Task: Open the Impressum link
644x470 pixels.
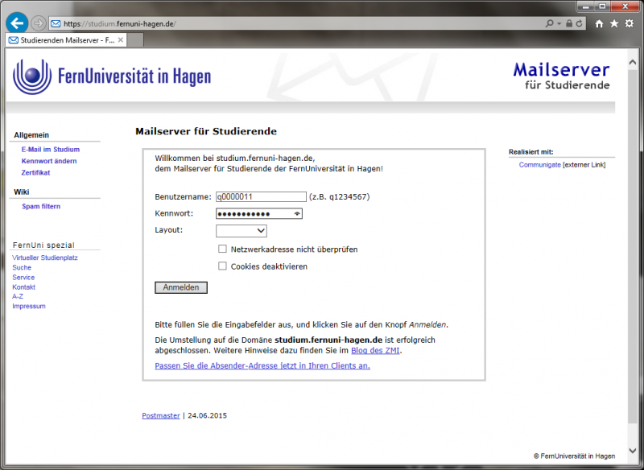Action: click(x=29, y=306)
